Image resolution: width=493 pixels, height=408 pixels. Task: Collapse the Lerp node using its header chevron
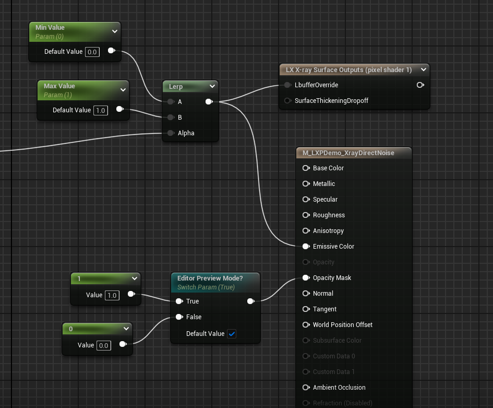tap(212, 86)
